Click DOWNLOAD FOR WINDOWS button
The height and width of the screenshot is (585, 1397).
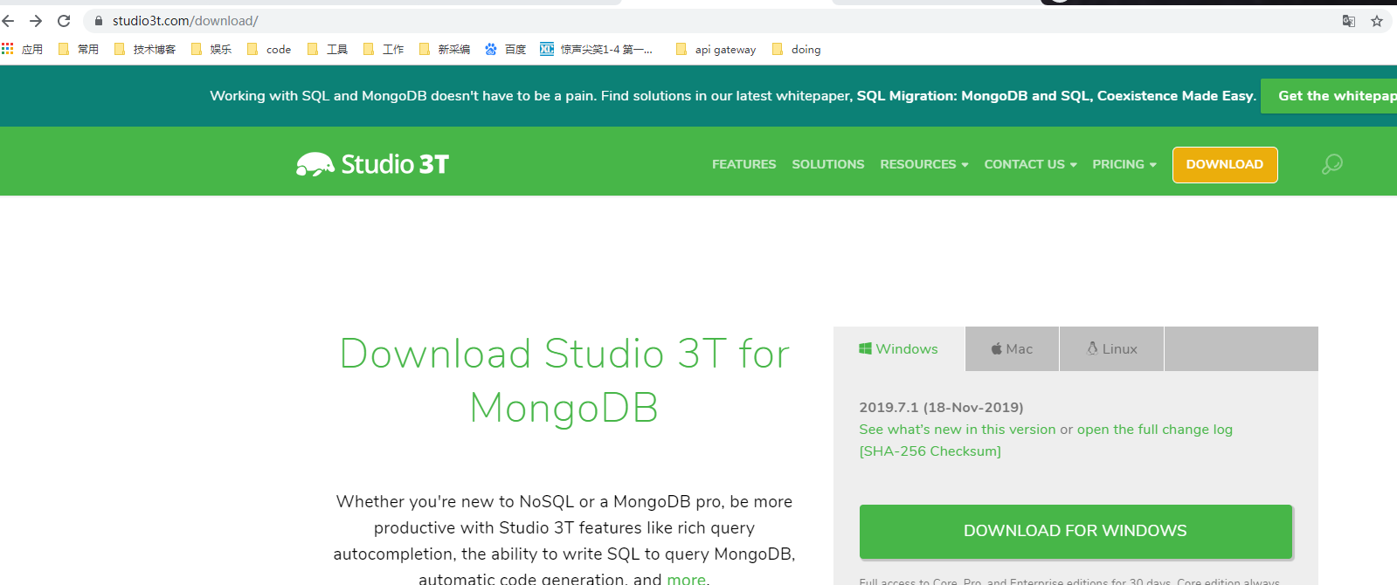(x=1075, y=531)
